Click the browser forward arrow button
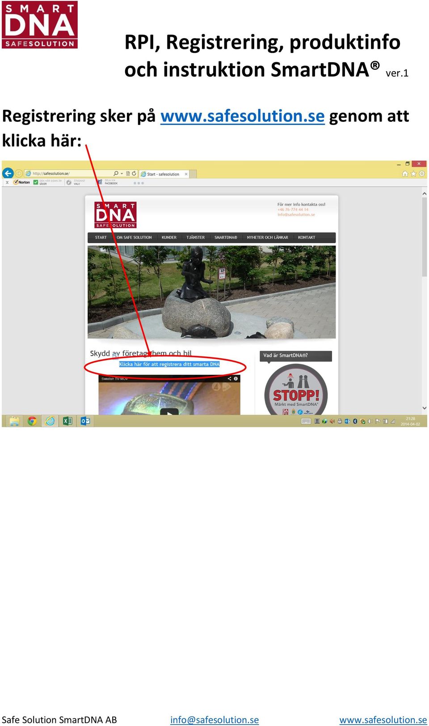Viewport: 429px width, 726px height. coord(19,173)
